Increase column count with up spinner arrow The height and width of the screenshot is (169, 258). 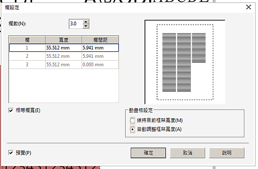86,22
